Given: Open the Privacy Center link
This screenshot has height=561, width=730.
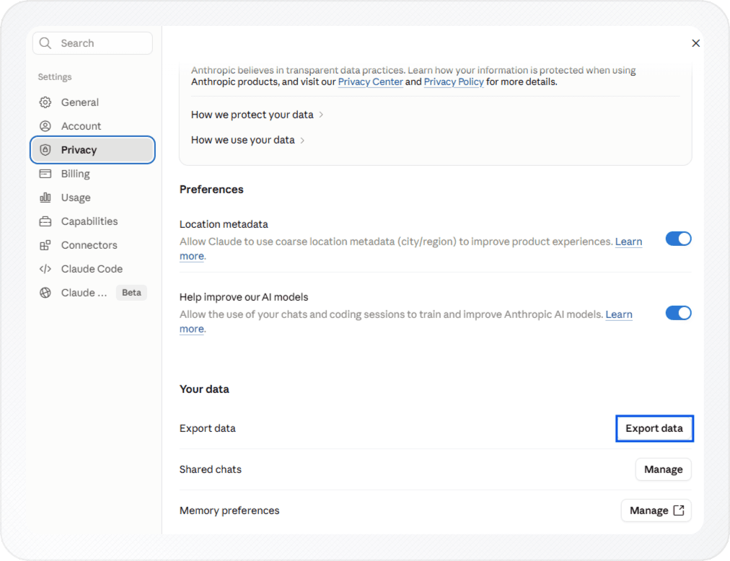Looking at the screenshot, I should (370, 82).
